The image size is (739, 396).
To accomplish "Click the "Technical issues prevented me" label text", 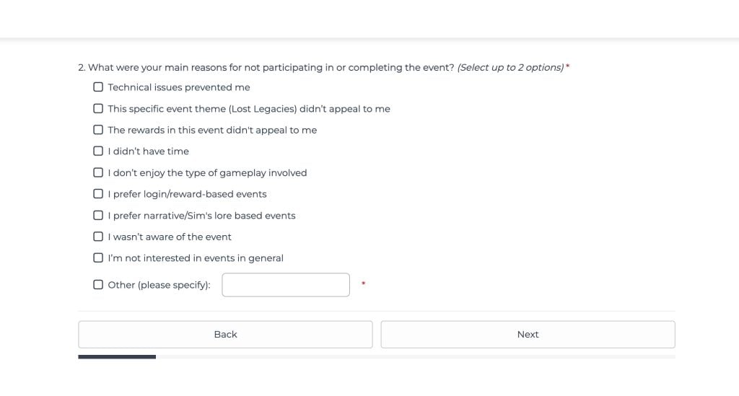I will coord(179,87).
